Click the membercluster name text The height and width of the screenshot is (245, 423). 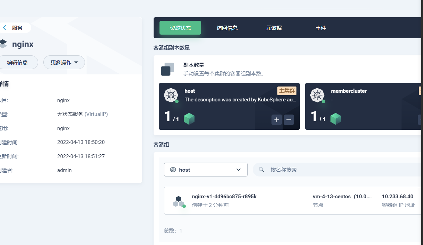(x=349, y=91)
